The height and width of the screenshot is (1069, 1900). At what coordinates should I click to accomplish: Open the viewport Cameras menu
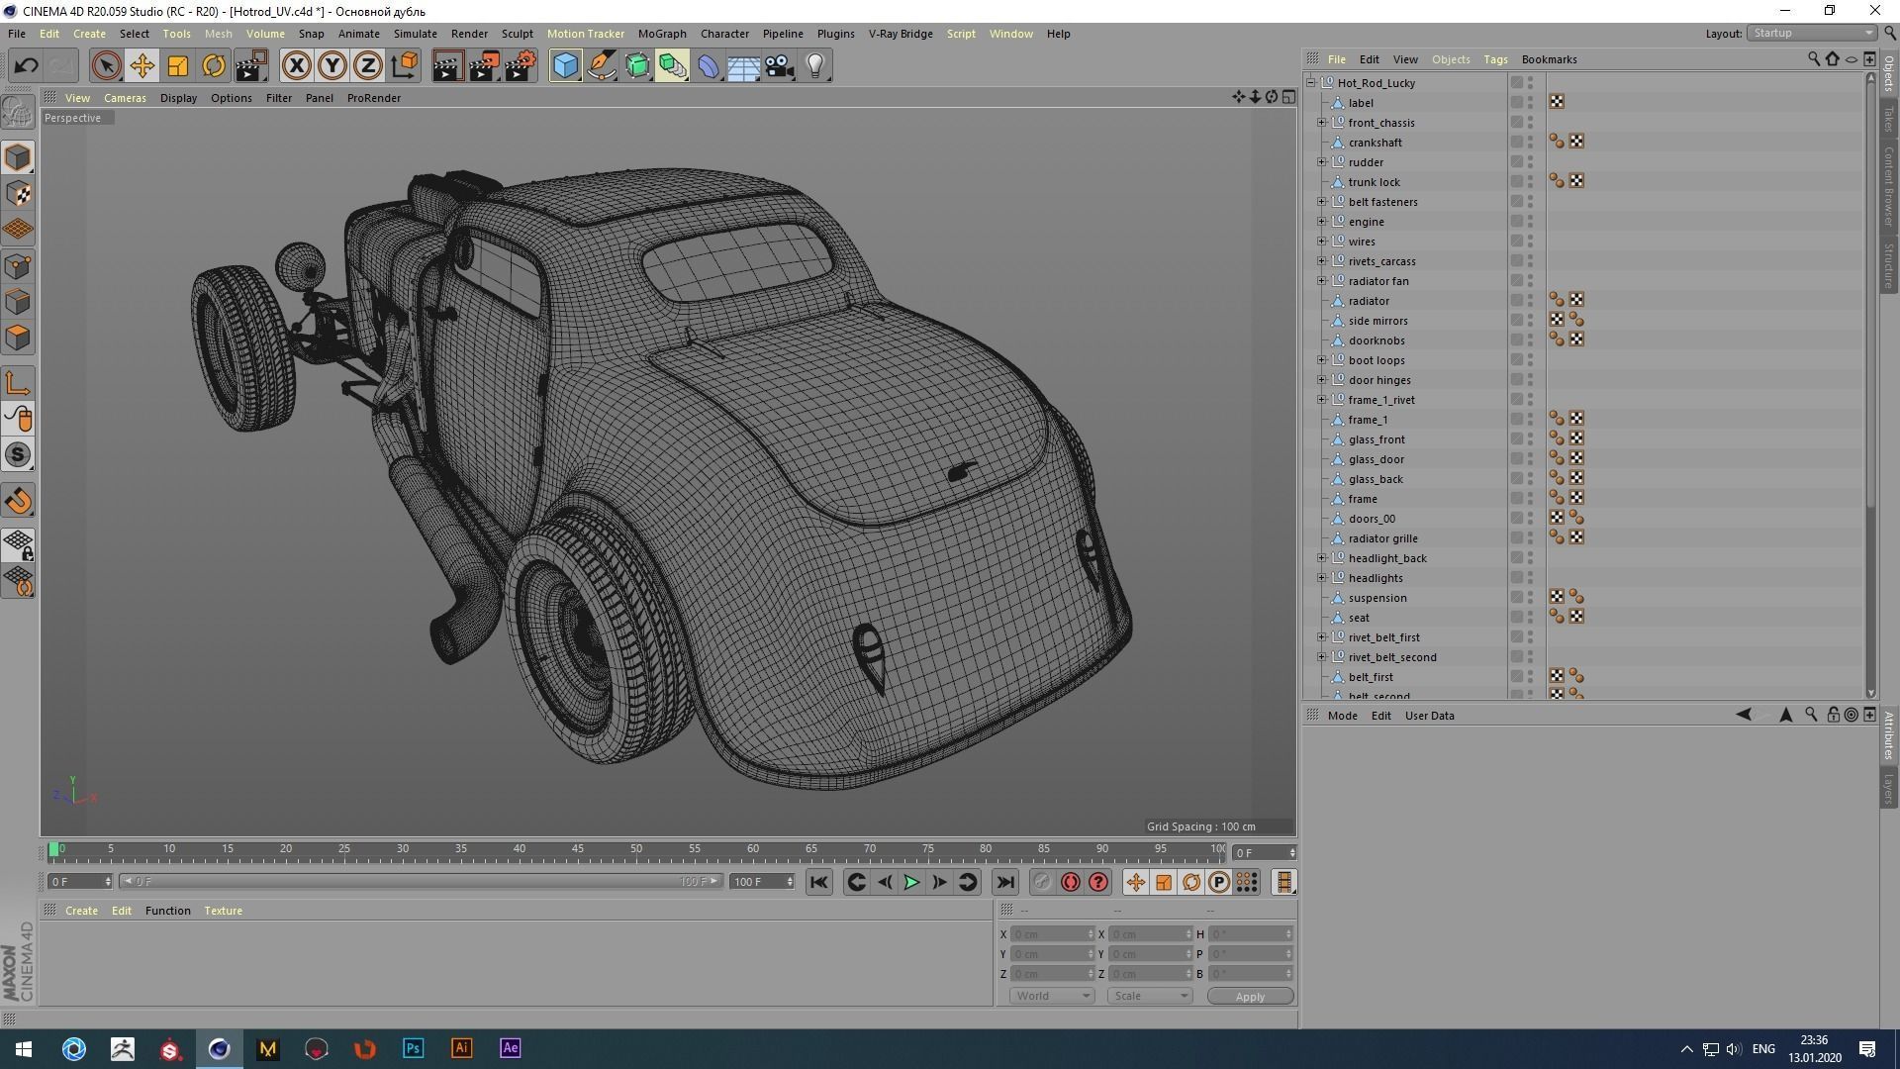tap(125, 98)
